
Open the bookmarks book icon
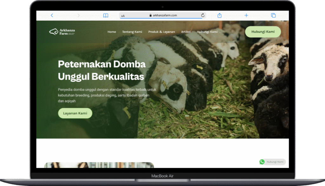[106, 15]
